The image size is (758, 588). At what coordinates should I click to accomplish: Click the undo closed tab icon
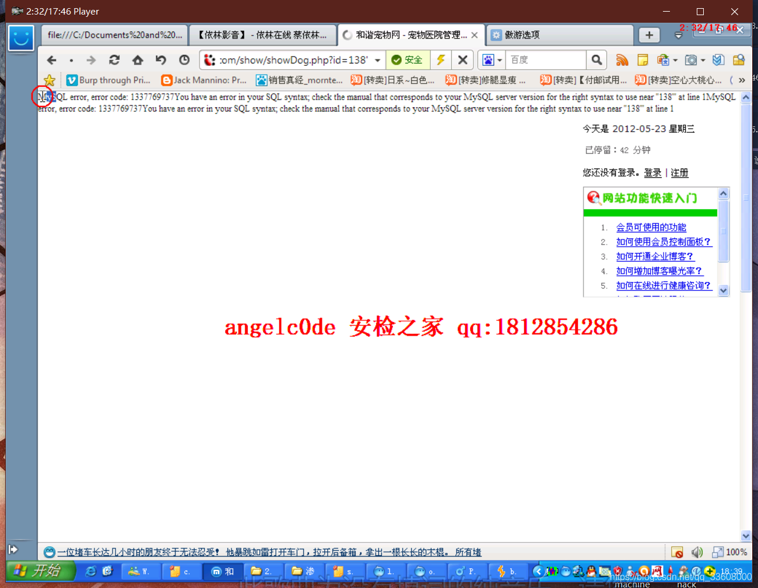pyautogui.click(x=161, y=60)
